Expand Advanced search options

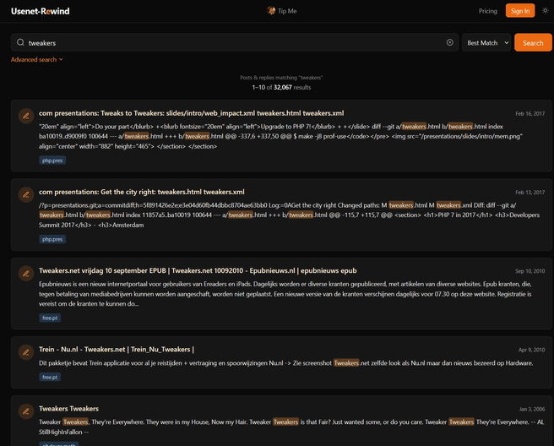coord(37,59)
